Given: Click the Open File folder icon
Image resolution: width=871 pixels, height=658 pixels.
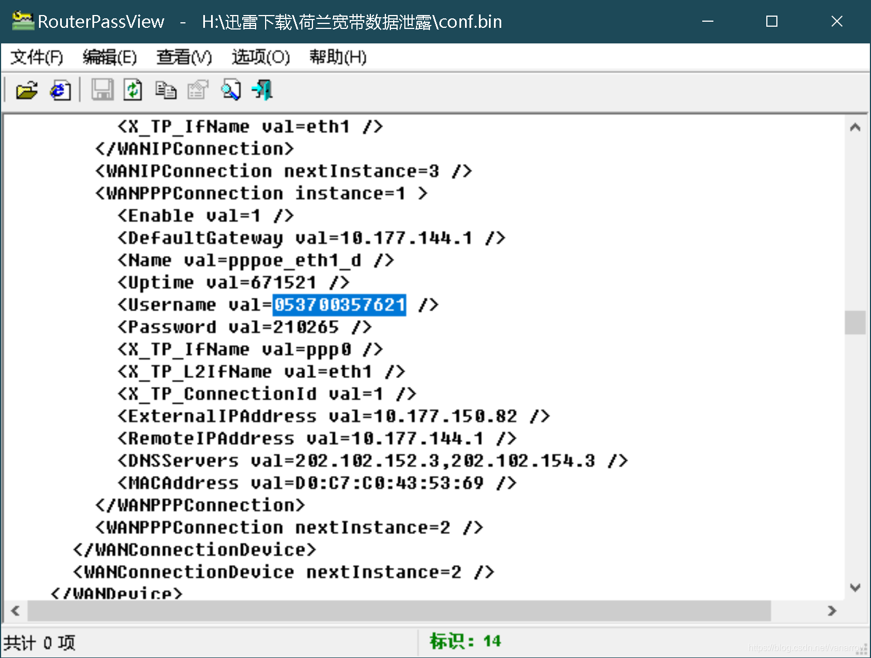Looking at the screenshot, I should 26,90.
